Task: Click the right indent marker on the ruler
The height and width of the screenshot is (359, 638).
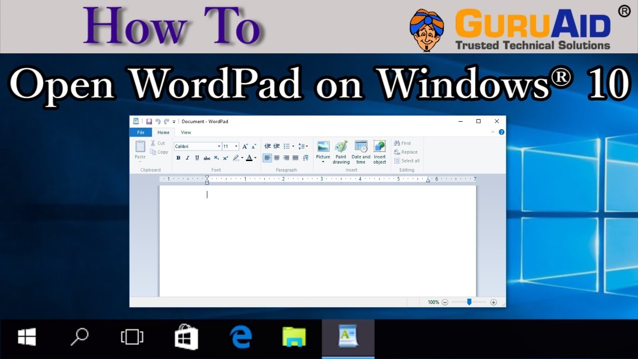Action: pos(428,180)
